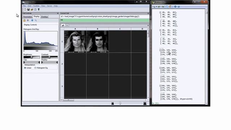The width and height of the screenshot is (231, 130).
Task: Select the Linear interpolation radio button
Action: [x=25, y=68]
